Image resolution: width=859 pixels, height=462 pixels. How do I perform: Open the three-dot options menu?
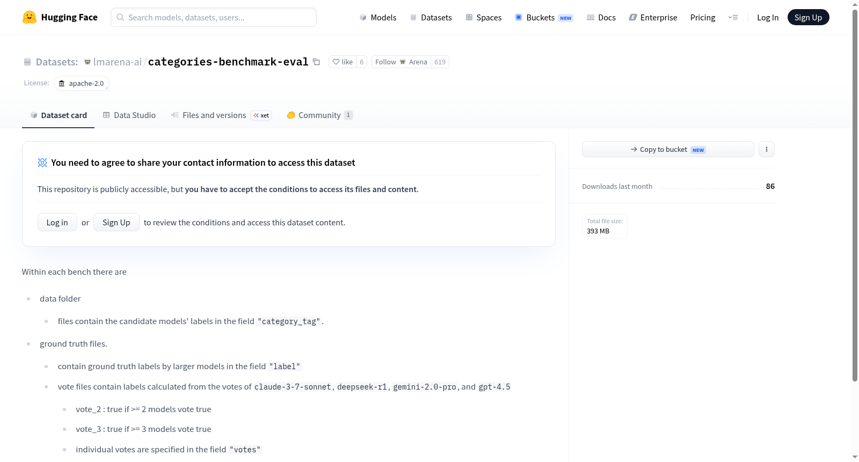point(767,149)
